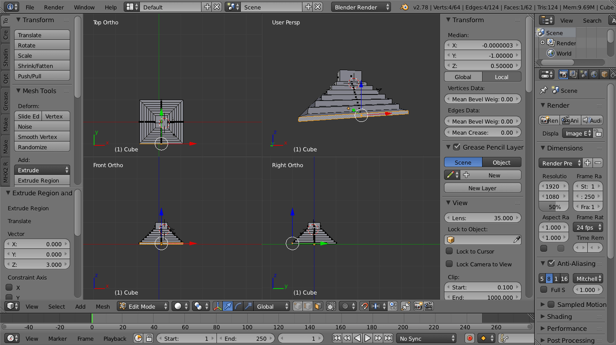Open the Render menu

[54, 7]
